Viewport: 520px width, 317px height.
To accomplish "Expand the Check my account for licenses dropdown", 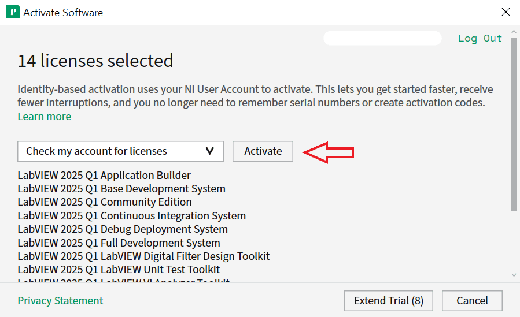I will pos(120,151).
